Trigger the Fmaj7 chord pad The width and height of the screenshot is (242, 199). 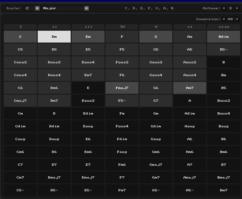coord(122,88)
